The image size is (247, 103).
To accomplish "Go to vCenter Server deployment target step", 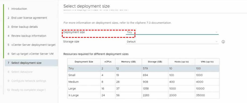I will (x=33, y=45).
